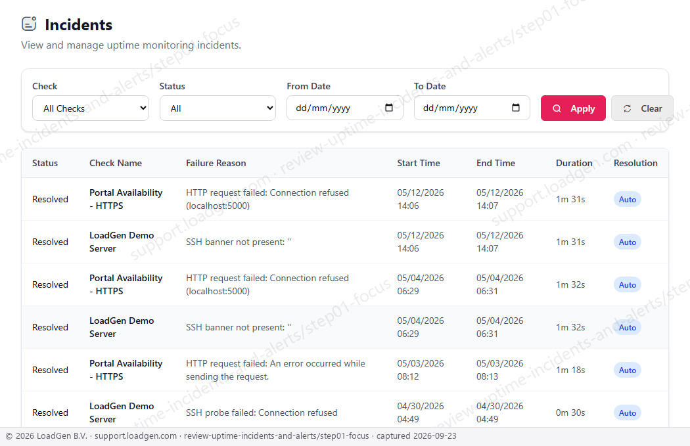Screen dimensions: 690x446
Task: Open the Check dropdown showing All Checks
Action: (x=91, y=108)
